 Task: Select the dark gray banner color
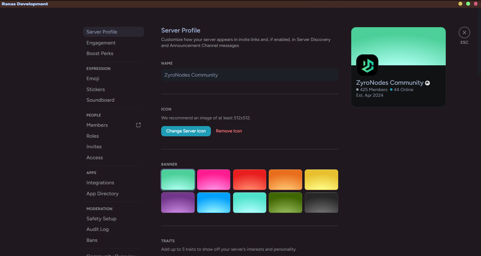321,203
